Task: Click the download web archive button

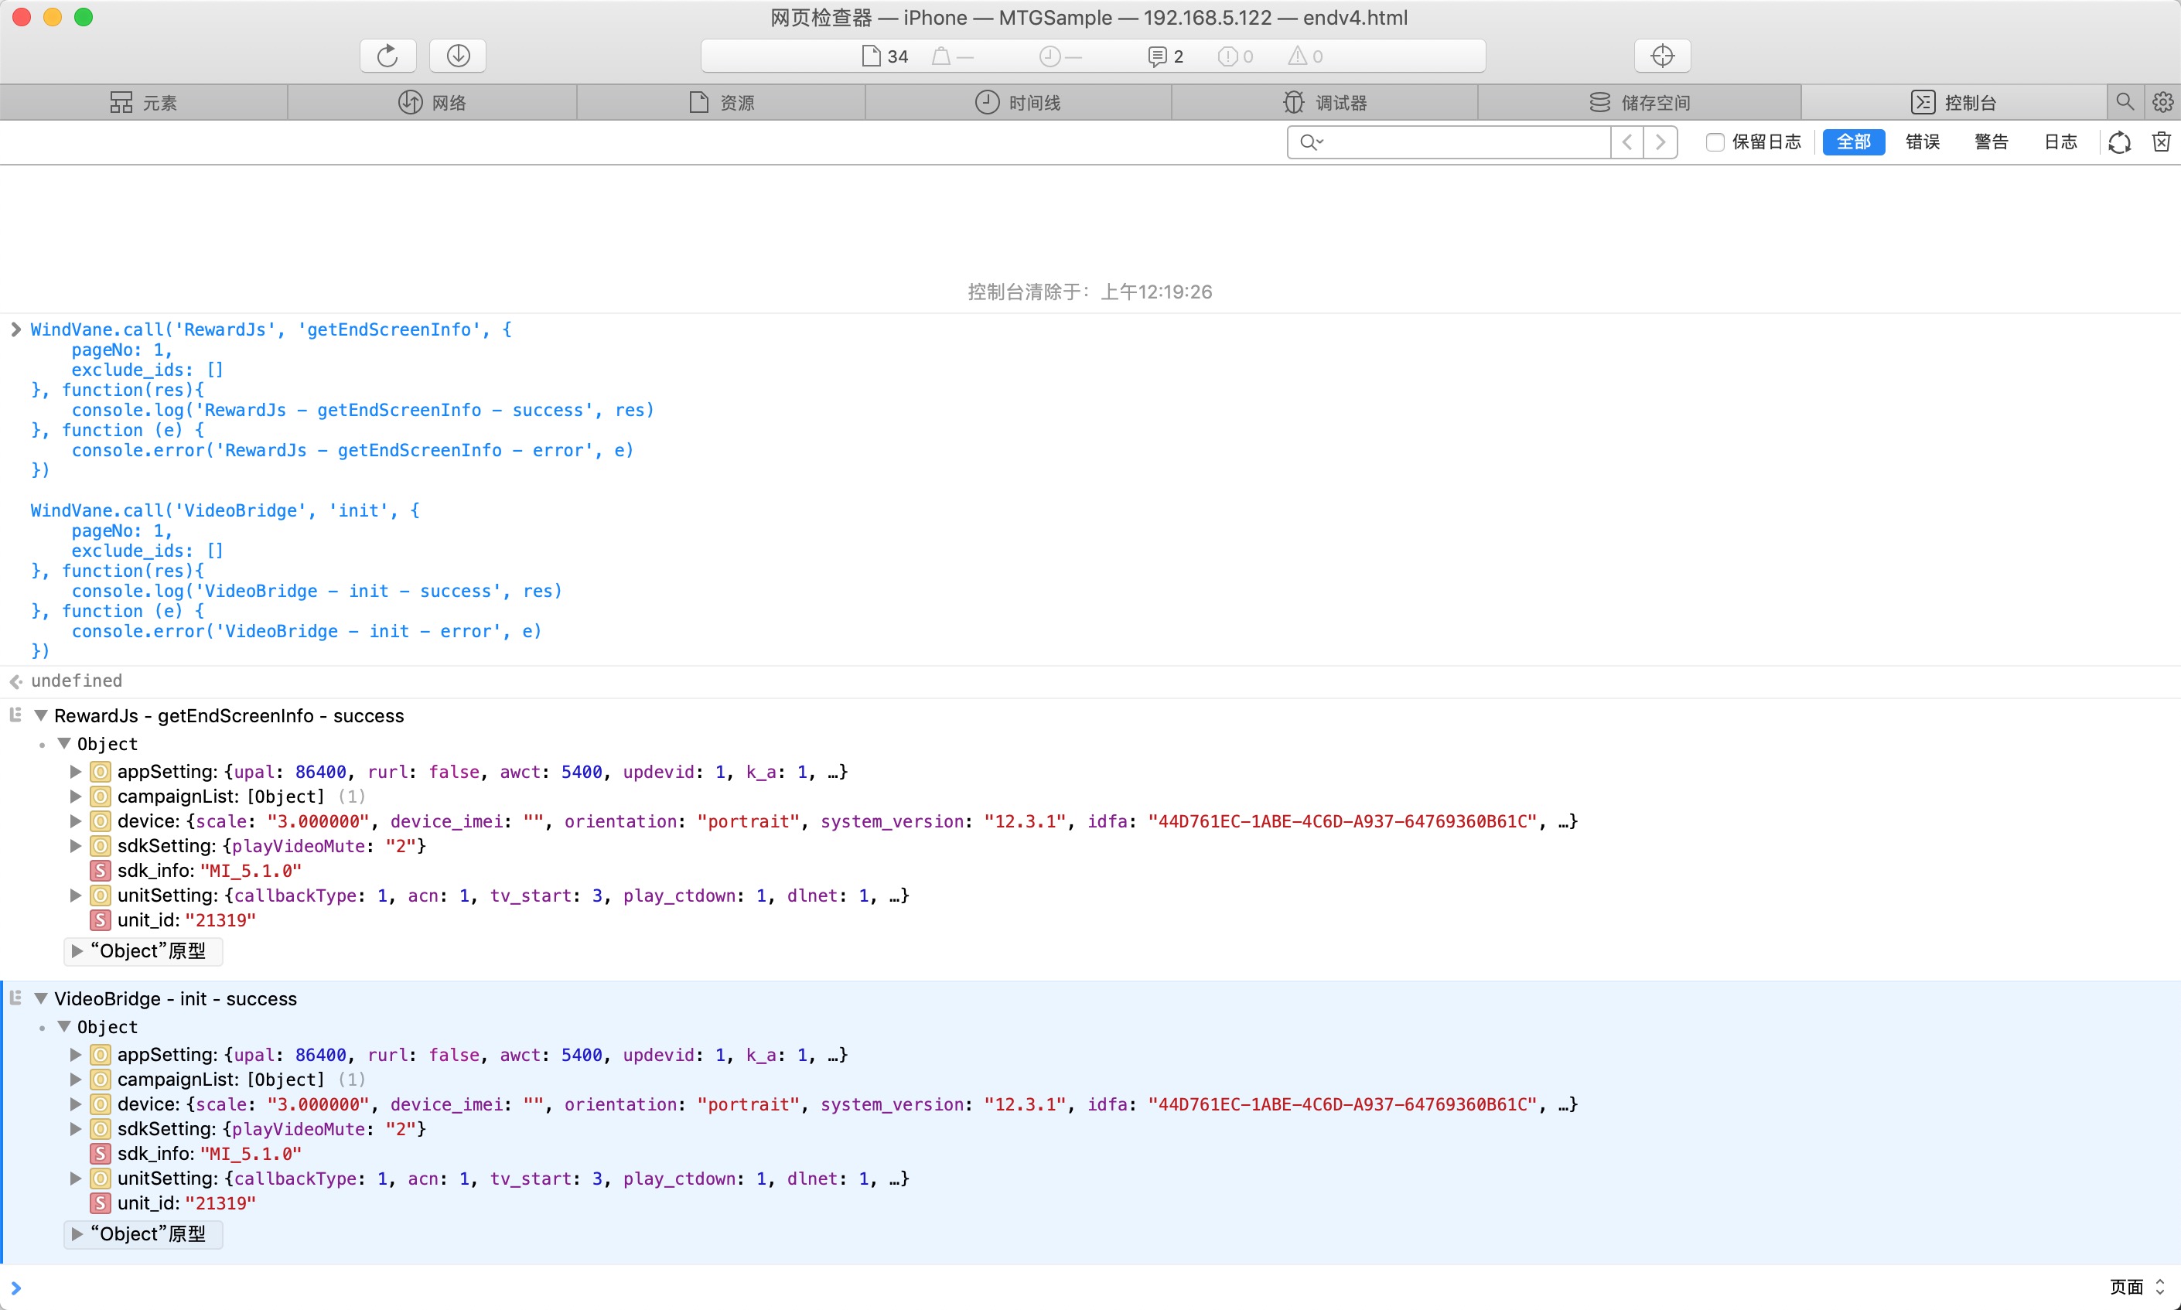Action: [457, 56]
